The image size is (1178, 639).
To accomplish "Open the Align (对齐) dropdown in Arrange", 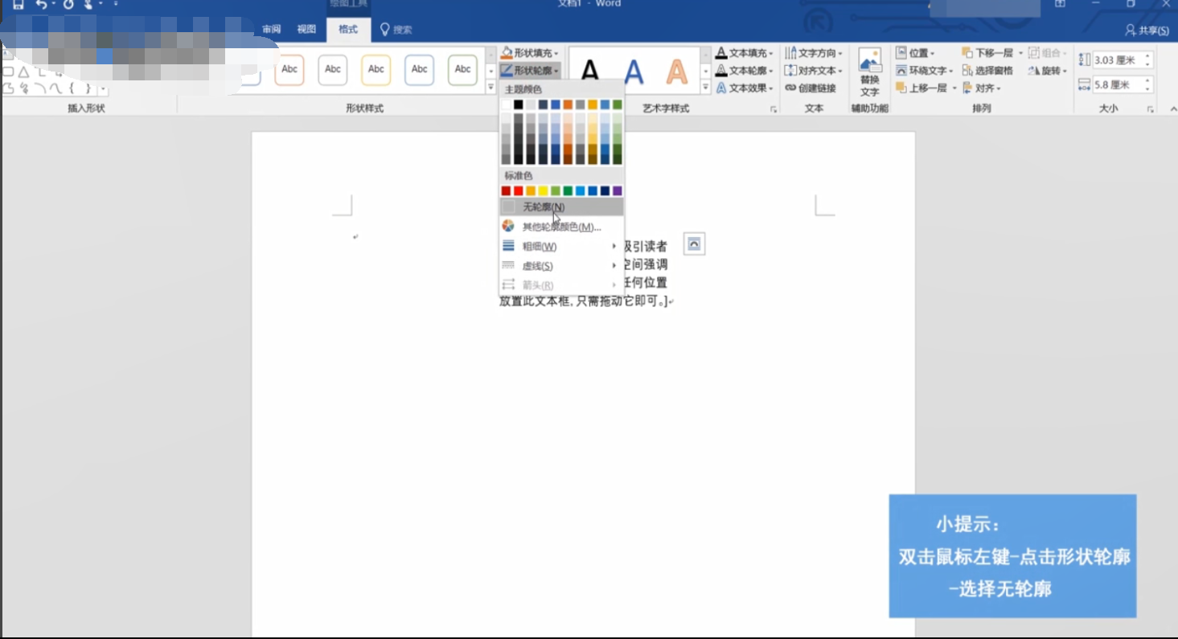I will coord(982,88).
